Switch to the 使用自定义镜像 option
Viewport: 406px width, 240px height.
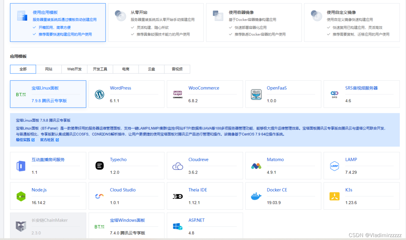[351, 22]
